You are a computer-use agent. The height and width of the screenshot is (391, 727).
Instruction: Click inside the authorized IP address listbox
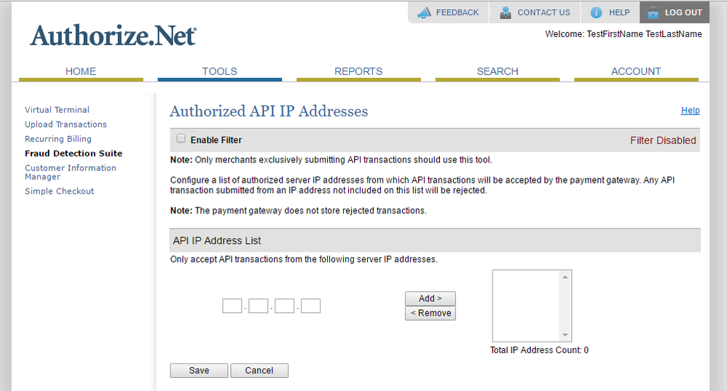click(526, 306)
